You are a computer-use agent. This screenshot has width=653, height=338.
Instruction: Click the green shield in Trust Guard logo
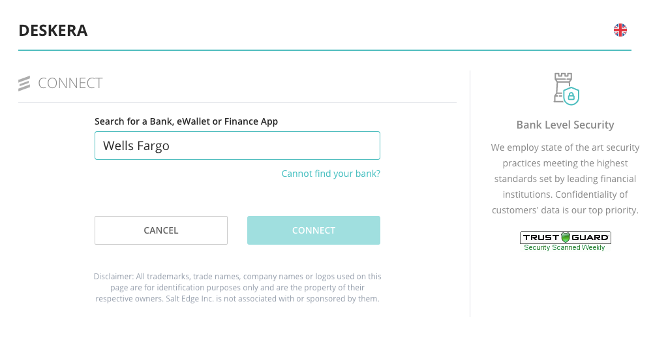[x=565, y=238]
